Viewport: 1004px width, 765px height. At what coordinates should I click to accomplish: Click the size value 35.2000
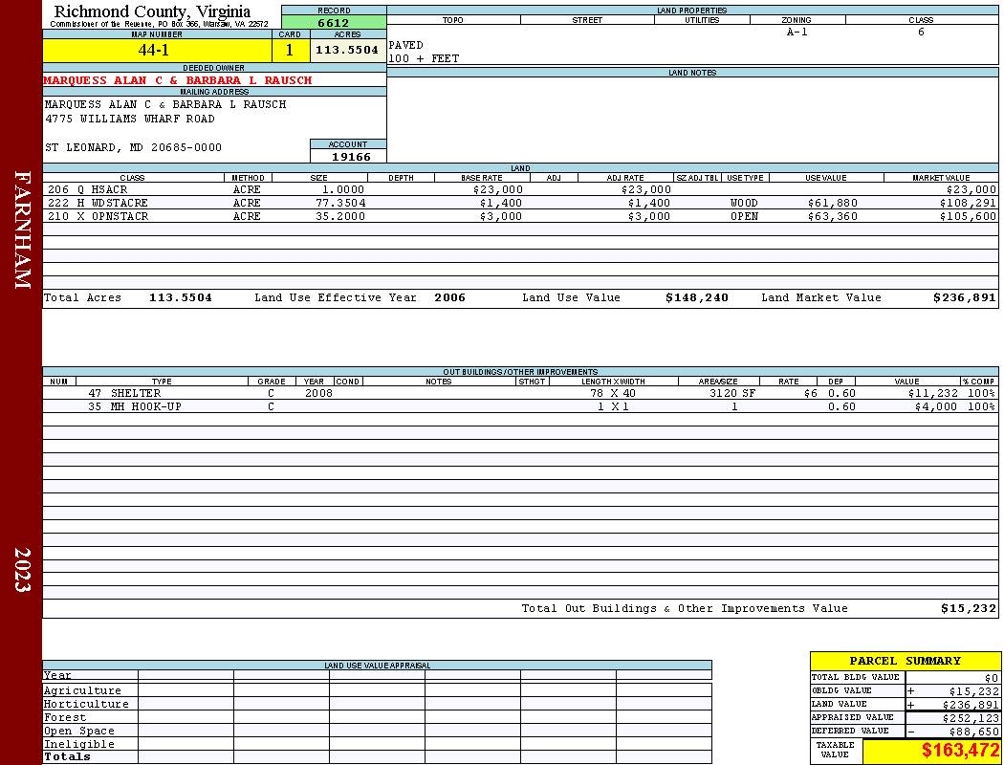340,216
